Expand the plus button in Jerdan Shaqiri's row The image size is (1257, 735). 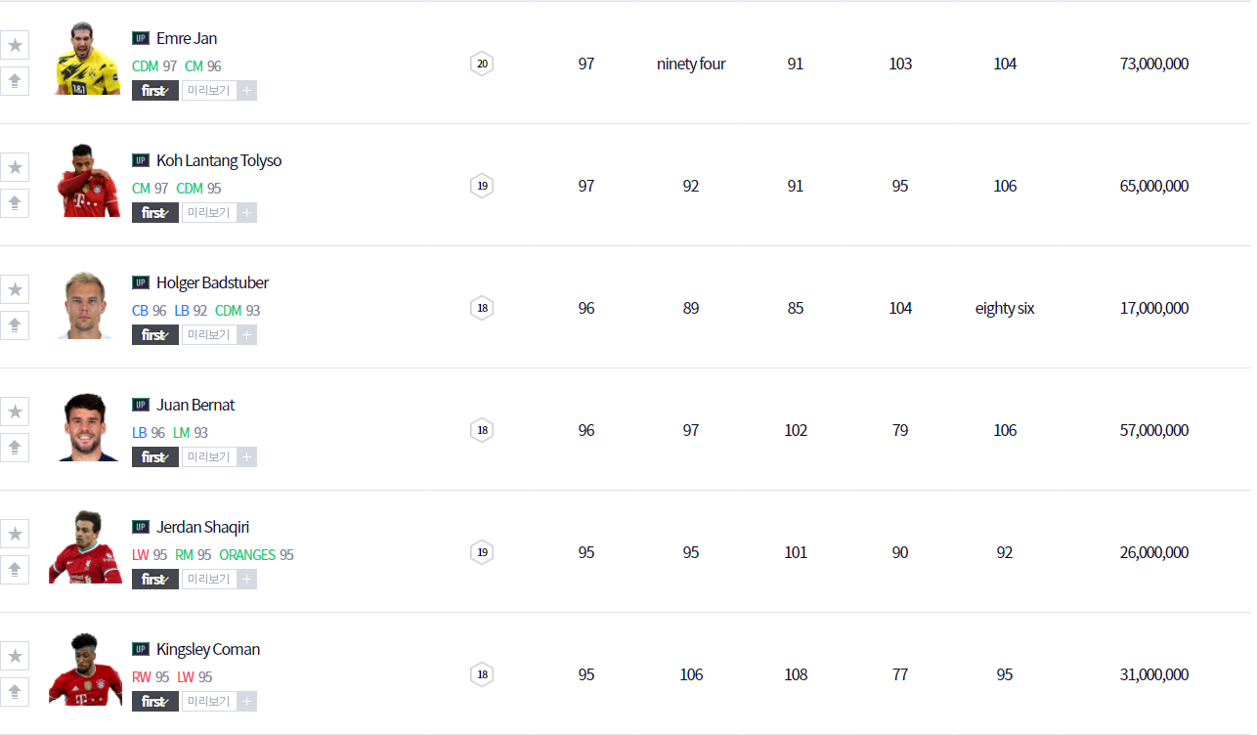tap(247, 580)
